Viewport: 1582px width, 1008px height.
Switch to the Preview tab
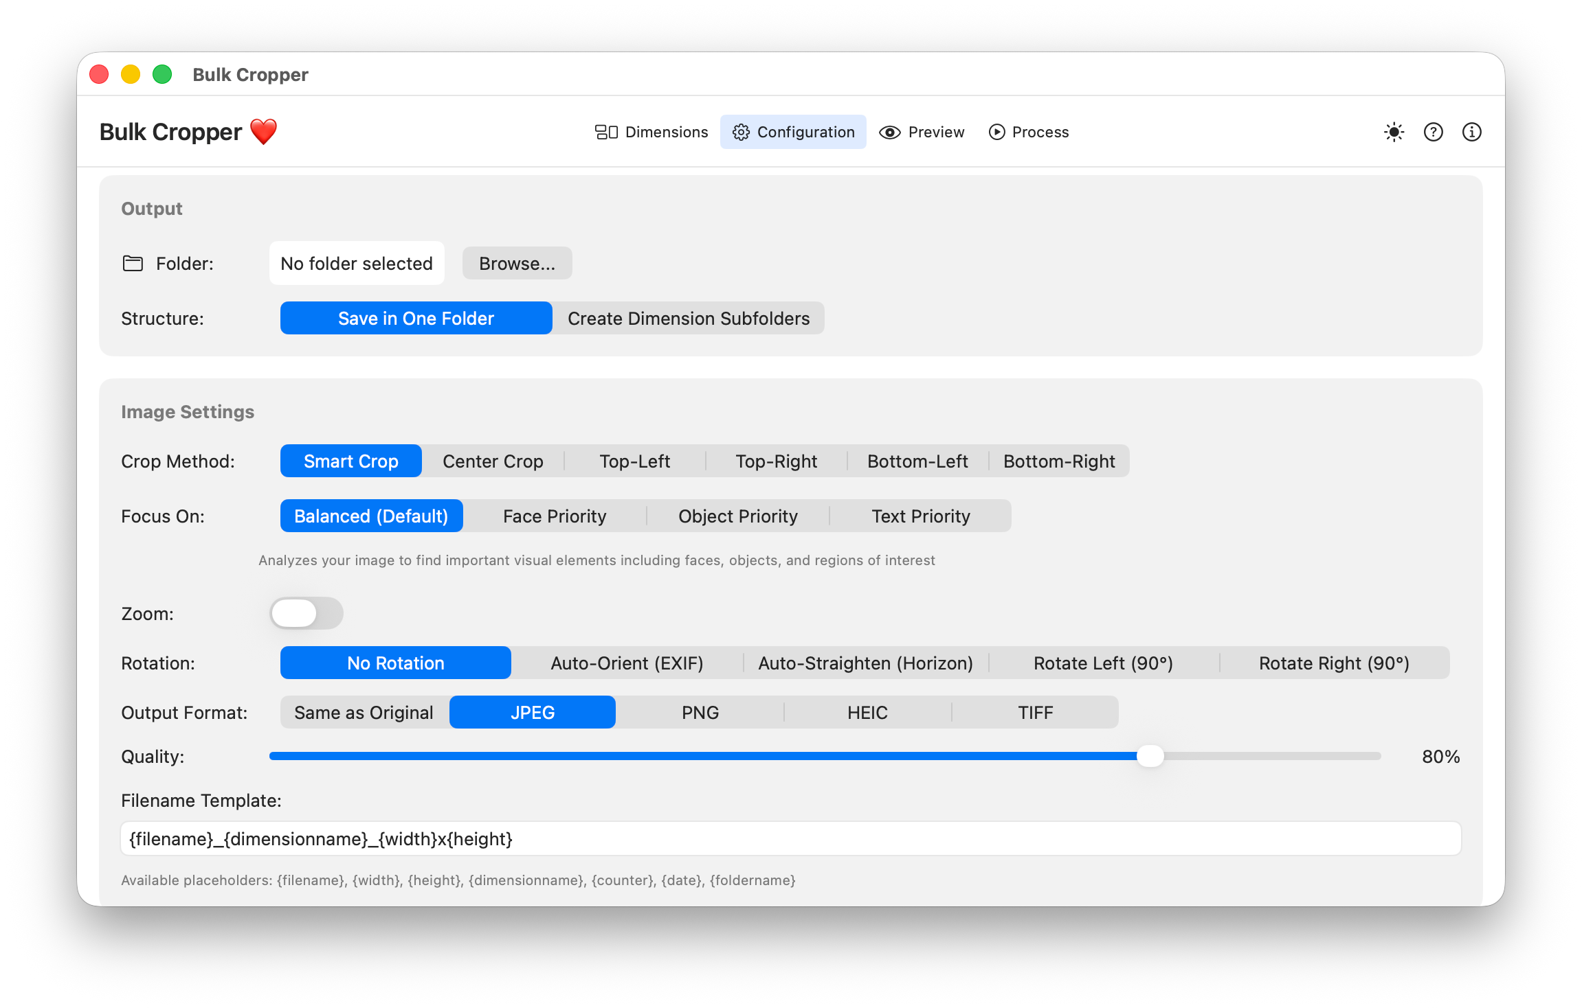922,132
